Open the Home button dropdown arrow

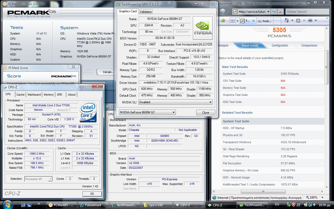(x=292, y=20)
